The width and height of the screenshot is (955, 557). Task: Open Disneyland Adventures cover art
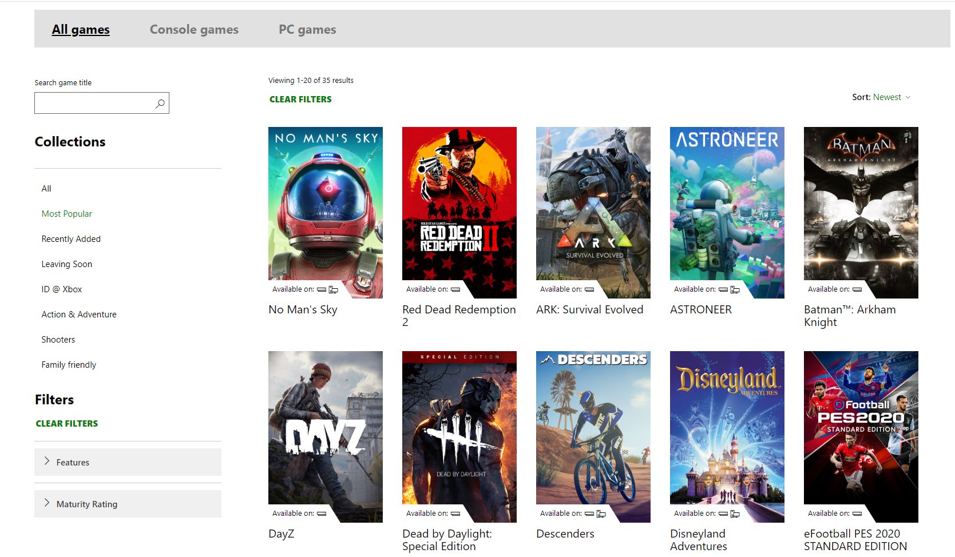[x=727, y=436]
